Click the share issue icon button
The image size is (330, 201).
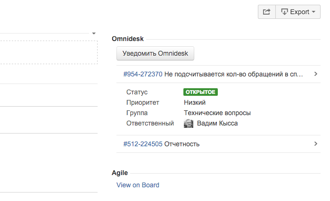point(267,12)
